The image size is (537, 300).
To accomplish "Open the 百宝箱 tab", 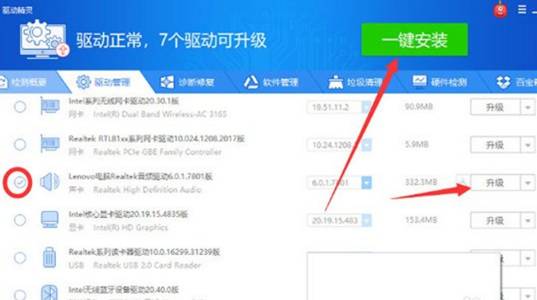I will point(516,82).
